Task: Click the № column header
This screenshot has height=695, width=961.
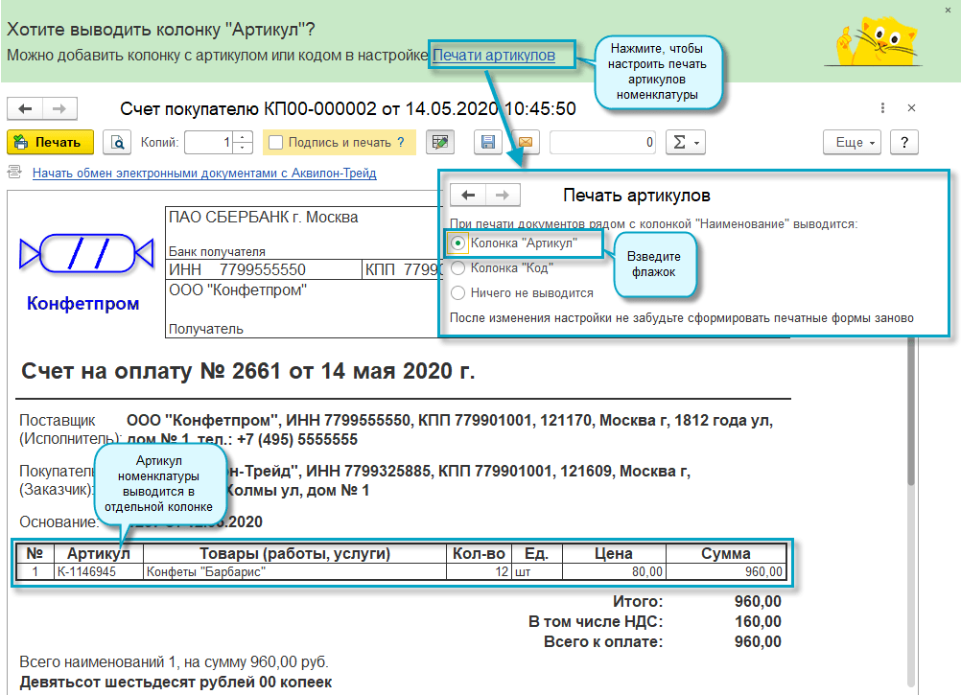Action: (35, 553)
